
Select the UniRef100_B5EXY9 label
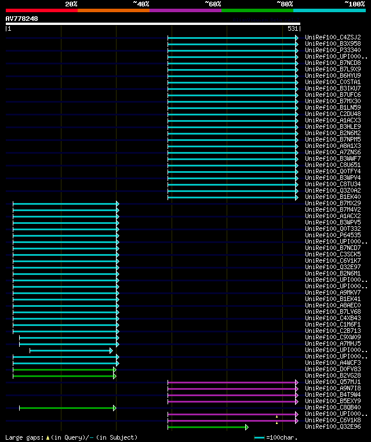tap(333, 401)
